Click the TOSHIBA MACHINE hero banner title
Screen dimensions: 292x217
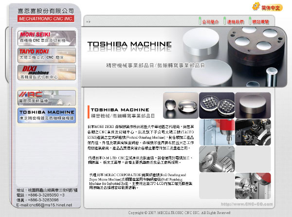point(129,44)
